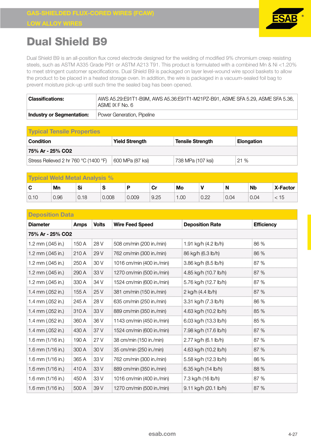The image size is (311, 441).
Task: Click the "21 %" elongation value
Action: pos(243,161)
